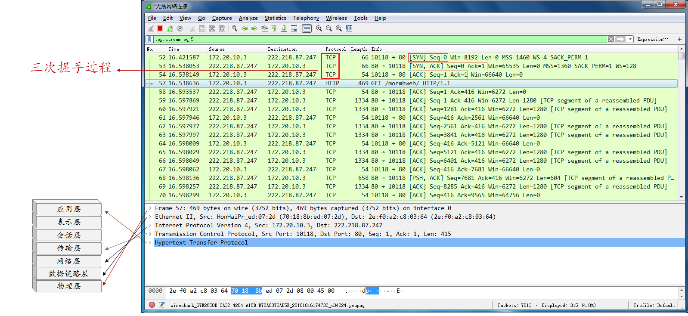The height and width of the screenshot is (316, 688).
Task: Click highlighted hex bytes 70 18 8b
Action: tap(247, 291)
